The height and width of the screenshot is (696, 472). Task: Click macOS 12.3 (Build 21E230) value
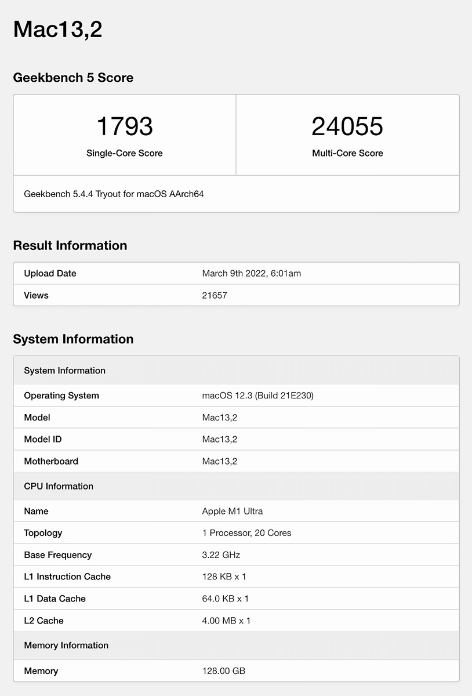point(258,396)
